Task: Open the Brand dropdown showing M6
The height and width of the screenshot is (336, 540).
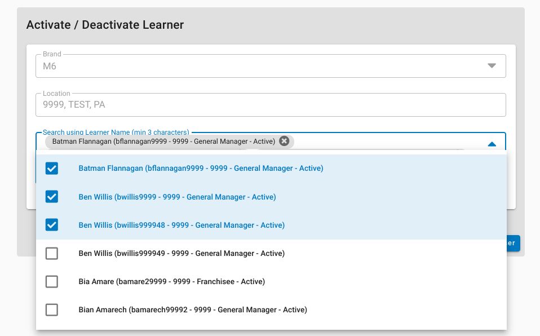Action: pos(271,65)
